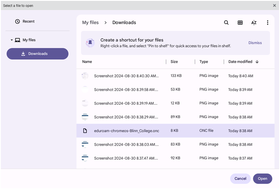Image resolution: width=280 pixels, height=189 pixels.
Task: Click the Cancel button
Action: [x=240, y=179]
